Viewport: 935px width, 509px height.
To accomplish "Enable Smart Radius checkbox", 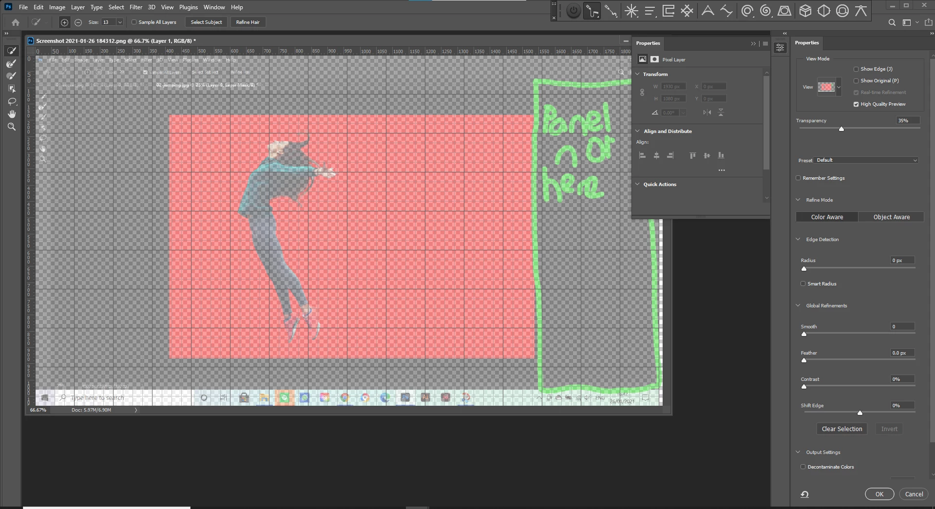I will tap(803, 284).
